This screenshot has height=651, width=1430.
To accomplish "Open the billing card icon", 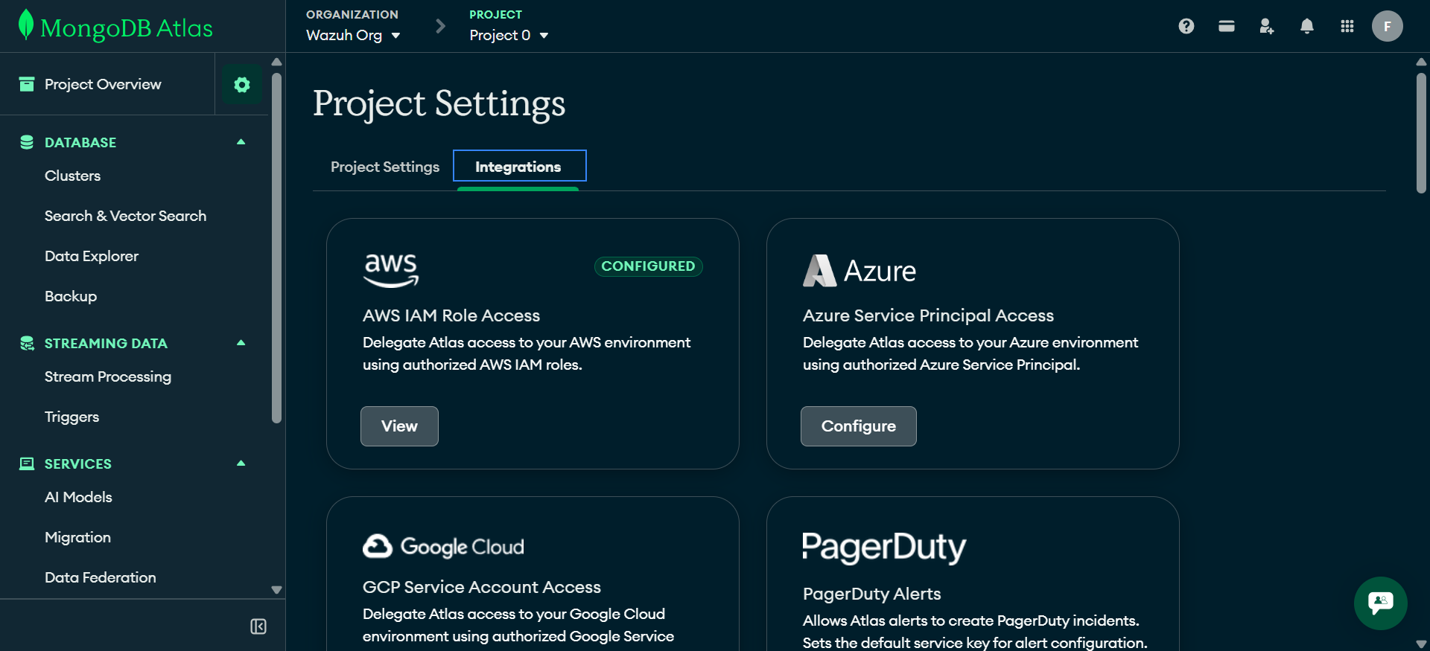I will [1227, 26].
